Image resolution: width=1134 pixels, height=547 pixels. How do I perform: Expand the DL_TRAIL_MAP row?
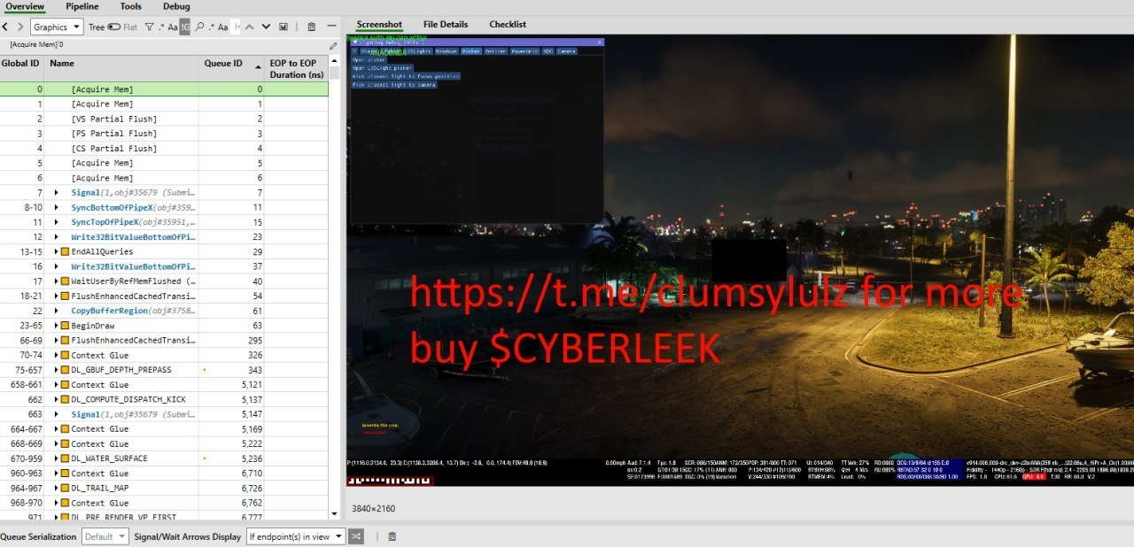(57, 488)
